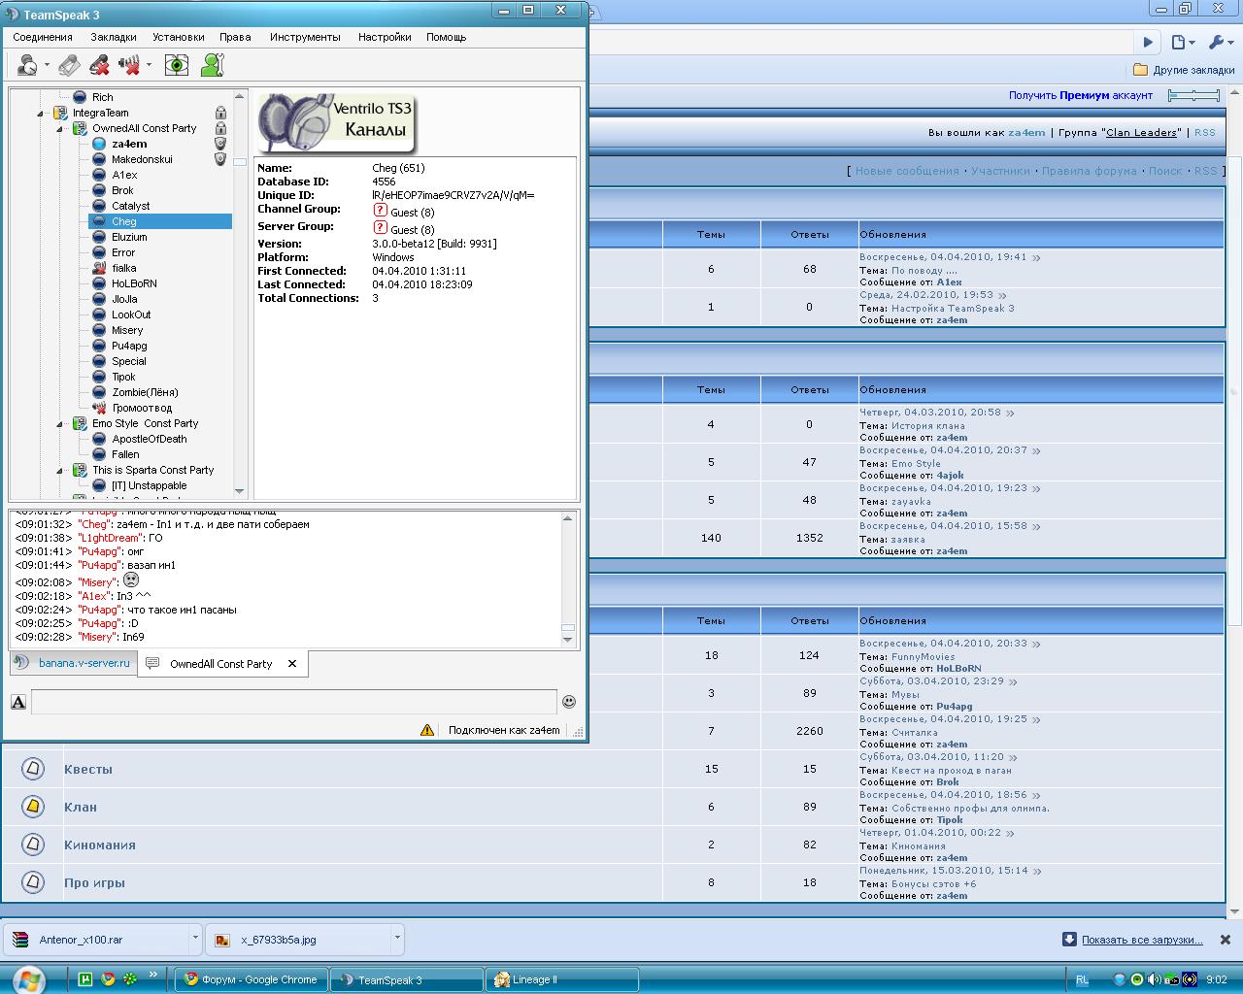Switch to the banana.v-server.ru chat tab
This screenshot has width=1243, height=994.
click(x=73, y=663)
